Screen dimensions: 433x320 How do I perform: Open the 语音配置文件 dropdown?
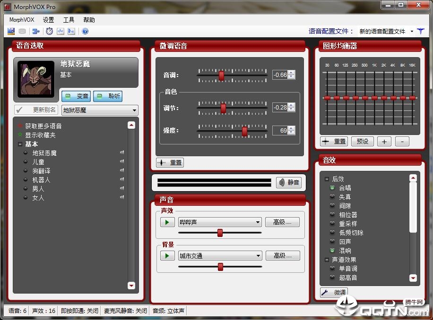tap(386, 32)
